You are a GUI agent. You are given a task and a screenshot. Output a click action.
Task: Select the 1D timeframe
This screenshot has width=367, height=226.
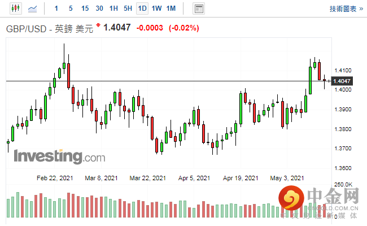[142, 8]
